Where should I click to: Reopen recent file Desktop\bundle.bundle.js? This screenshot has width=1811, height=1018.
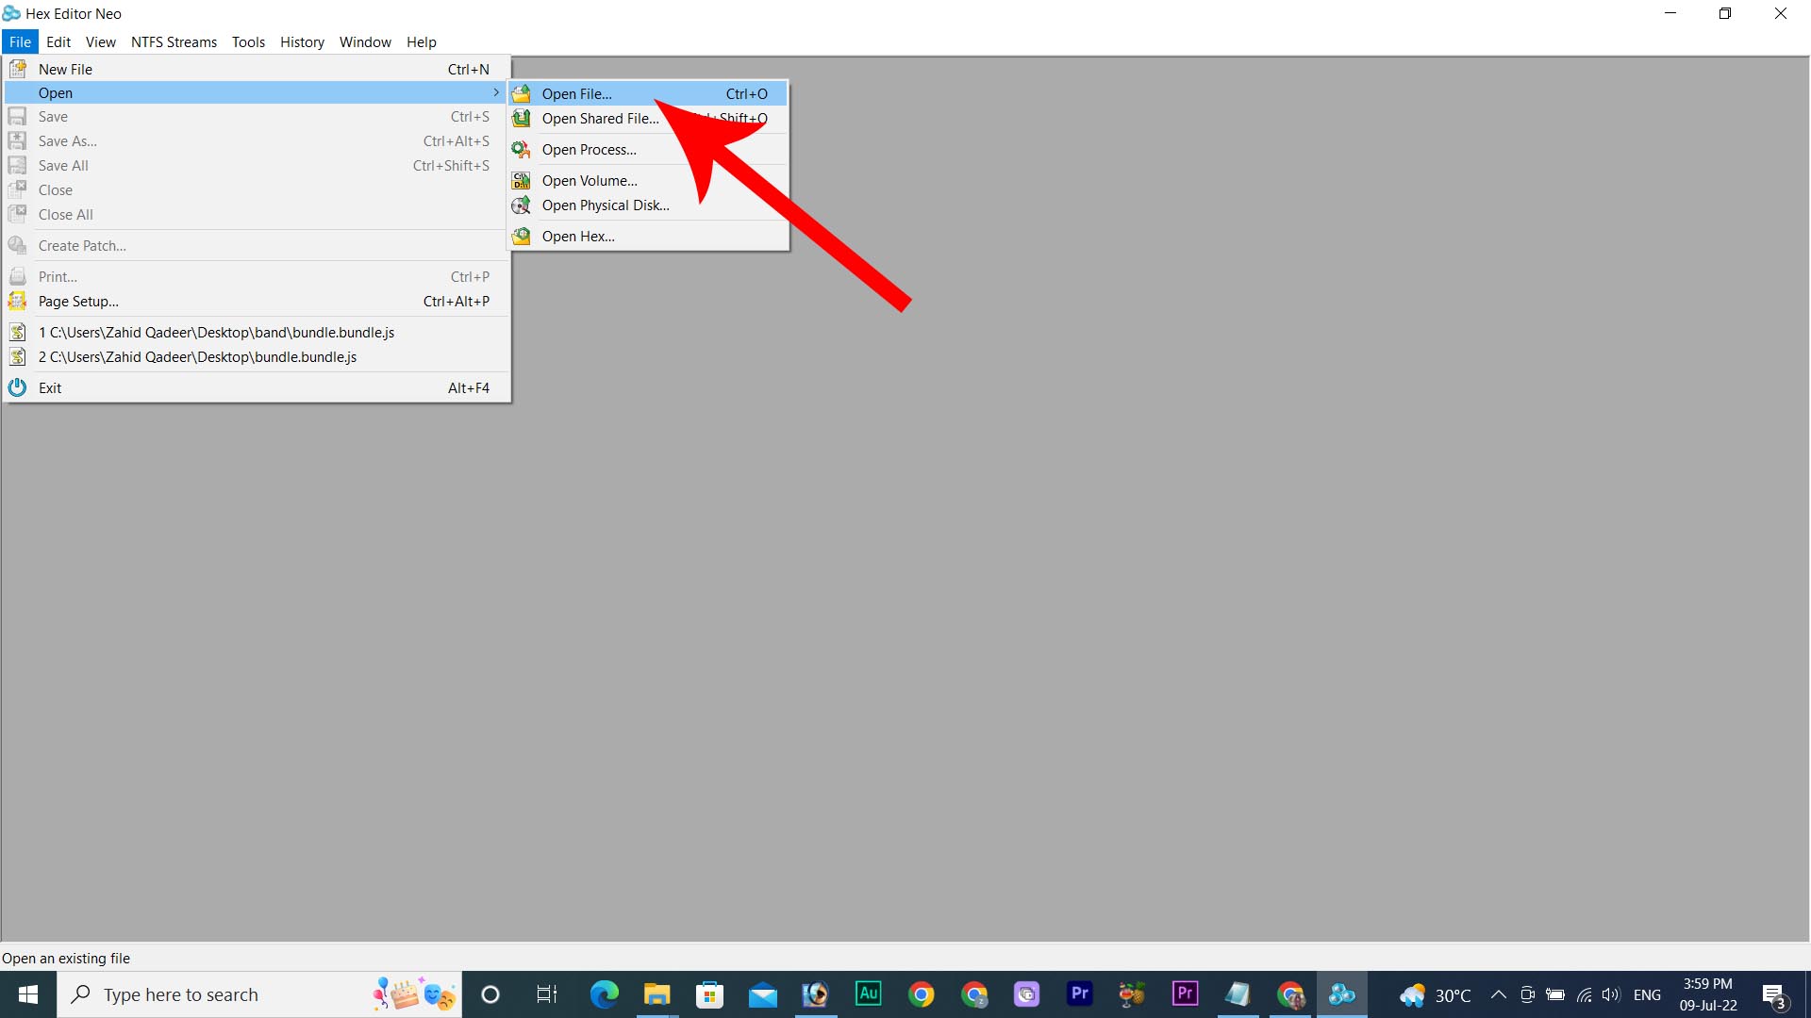click(198, 357)
